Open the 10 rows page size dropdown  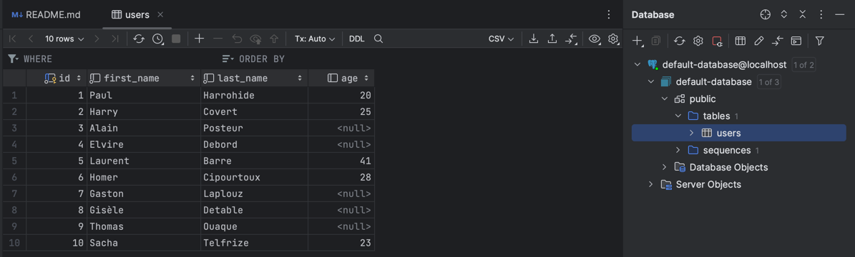[64, 39]
